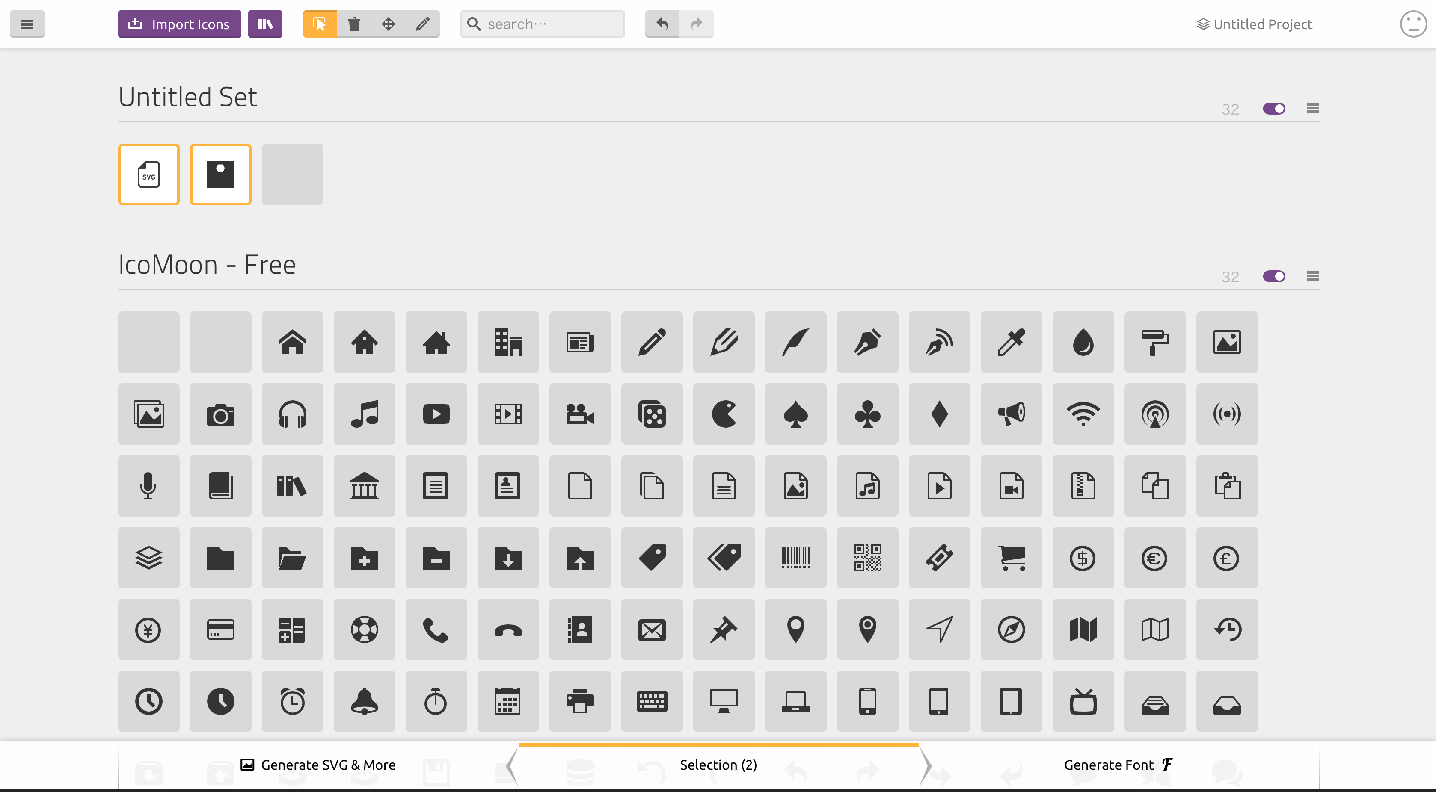Click the selection arrow tool
Viewport: 1436px width, 792px height.
pos(320,24)
